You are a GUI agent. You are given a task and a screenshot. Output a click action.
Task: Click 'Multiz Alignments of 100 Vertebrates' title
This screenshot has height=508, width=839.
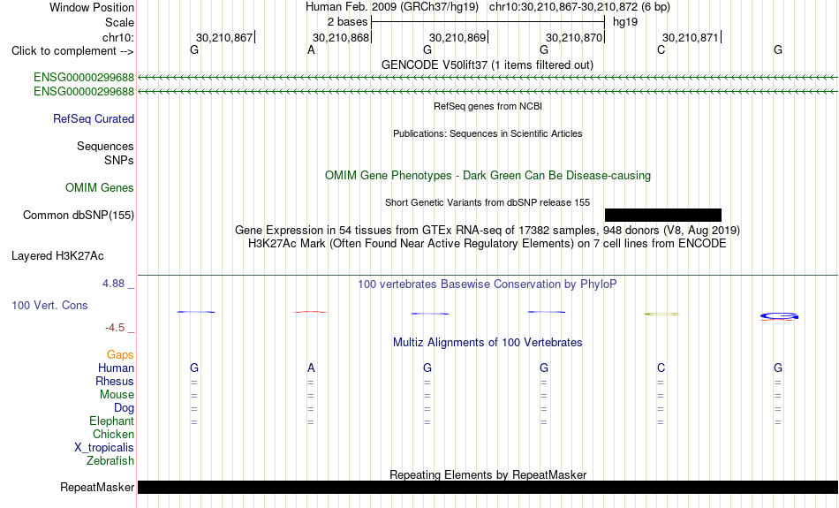click(487, 343)
